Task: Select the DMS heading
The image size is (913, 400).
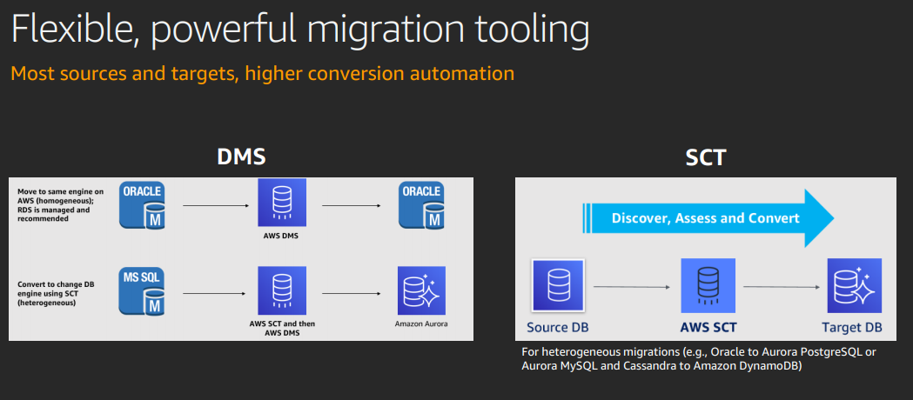Action: [241, 157]
